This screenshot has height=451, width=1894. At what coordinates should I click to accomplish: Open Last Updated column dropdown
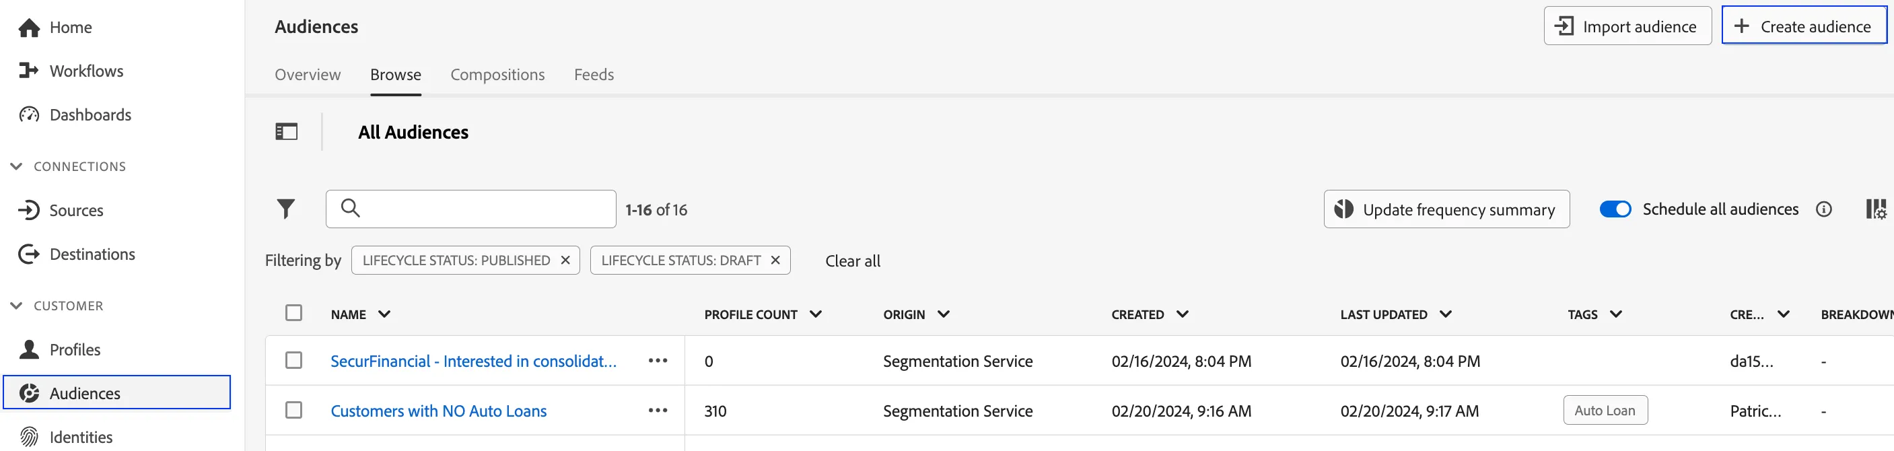tap(1446, 314)
